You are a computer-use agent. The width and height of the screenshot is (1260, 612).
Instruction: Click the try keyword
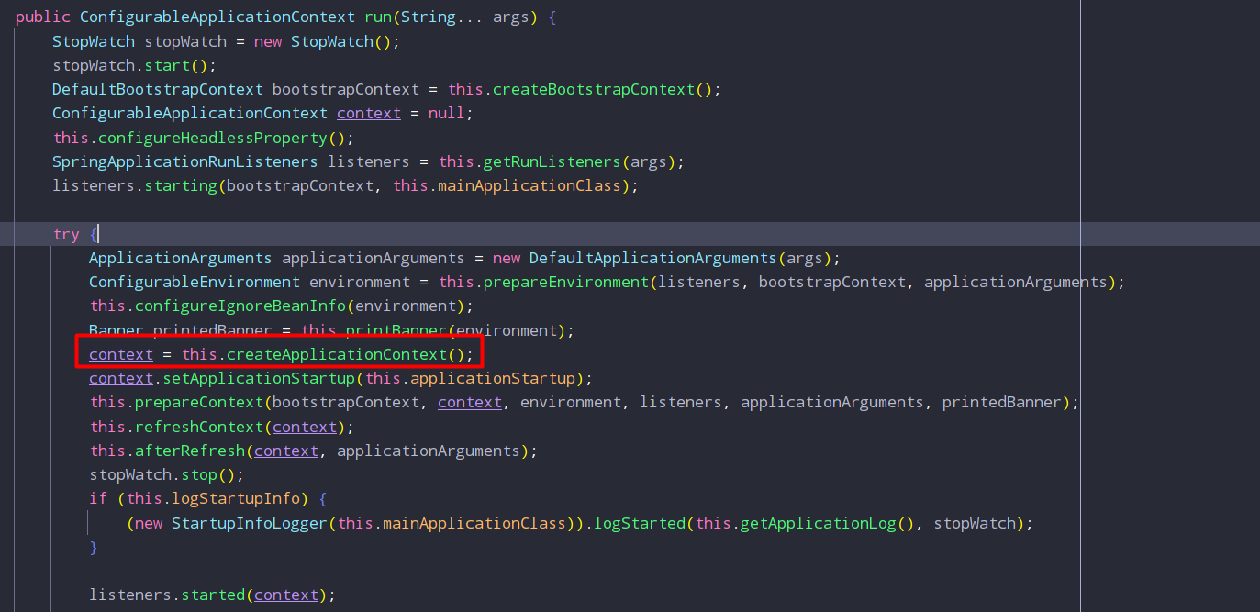66,234
